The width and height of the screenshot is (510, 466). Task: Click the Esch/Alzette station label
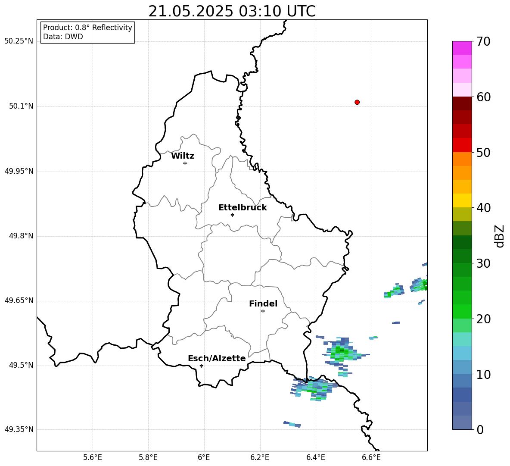(217, 358)
